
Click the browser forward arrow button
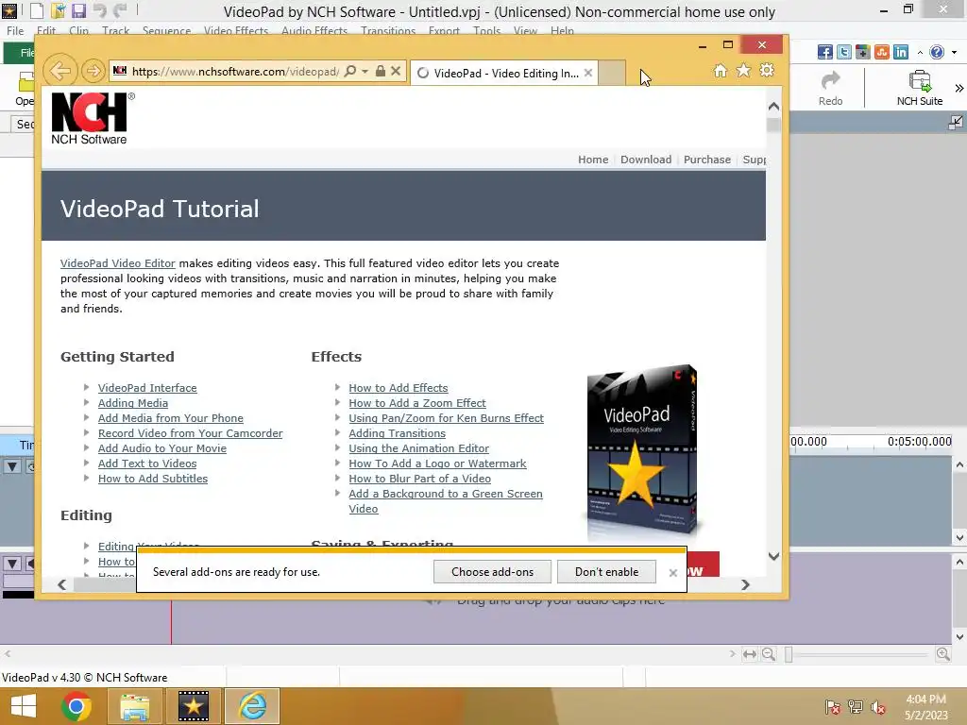tap(93, 71)
